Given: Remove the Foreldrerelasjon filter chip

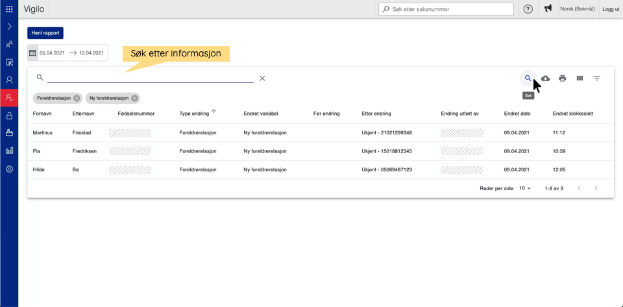Looking at the screenshot, I should 77,98.
